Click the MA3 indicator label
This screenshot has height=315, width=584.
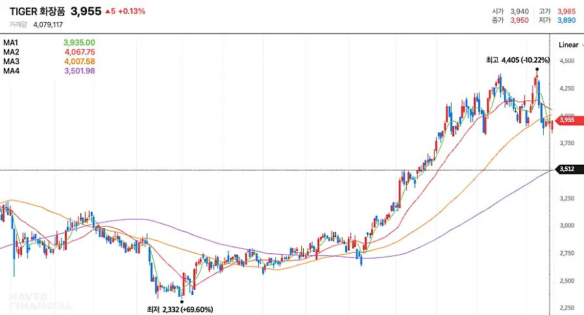(11, 62)
